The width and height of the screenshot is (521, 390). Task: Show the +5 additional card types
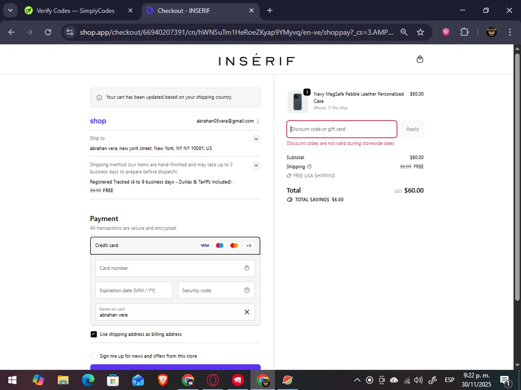249,245
